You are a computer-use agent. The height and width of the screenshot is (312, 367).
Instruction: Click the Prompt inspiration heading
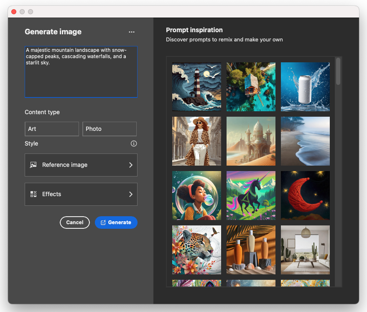194,30
